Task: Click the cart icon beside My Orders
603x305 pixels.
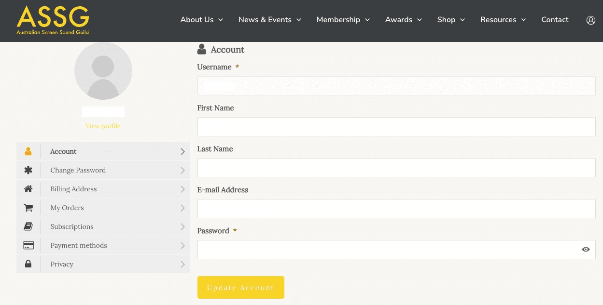Action: point(28,208)
